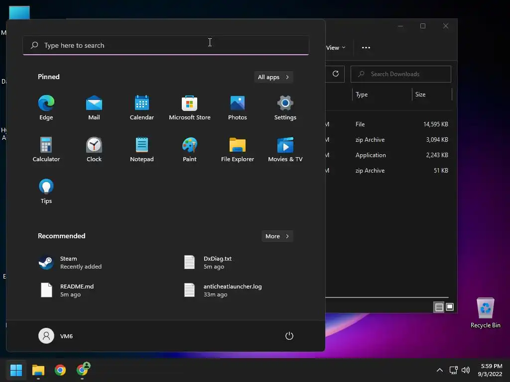510x382 pixels.
Task: Select the Application row in Explorer
Action: pyautogui.click(x=388, y=155)
